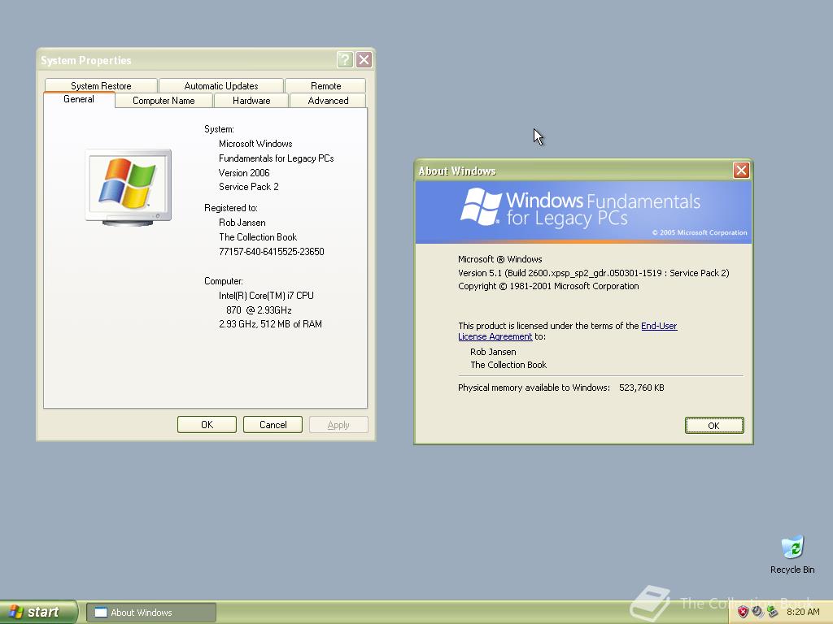Image resolution: width=833 pixels, height=624 pixels.
Task: Click the 'Fundamentals for Legacy PCs' text
Action: [277, 158]
